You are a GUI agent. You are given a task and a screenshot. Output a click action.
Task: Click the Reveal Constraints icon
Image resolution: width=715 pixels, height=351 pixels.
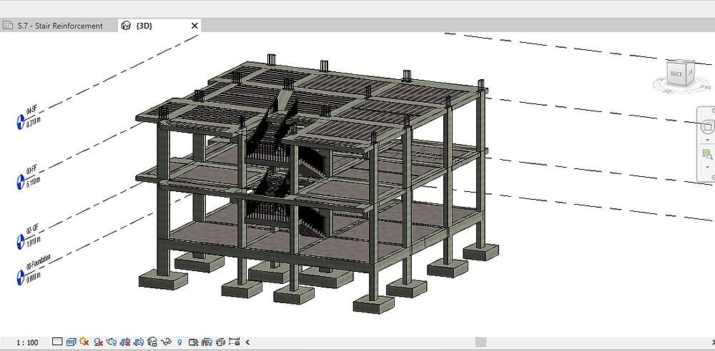pyautogui.click(x=234, y=342)
